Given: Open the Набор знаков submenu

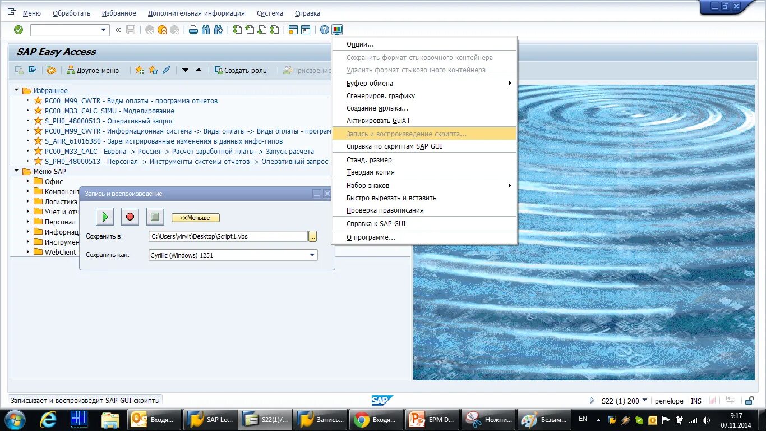Looking at the screenshot, I should 424,186.
